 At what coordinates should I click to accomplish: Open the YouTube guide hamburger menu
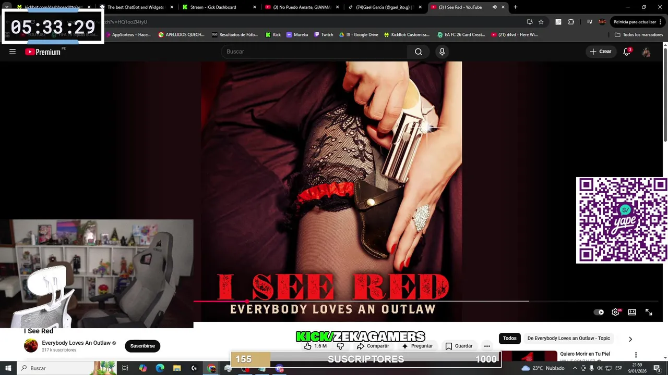click(13, 52)
